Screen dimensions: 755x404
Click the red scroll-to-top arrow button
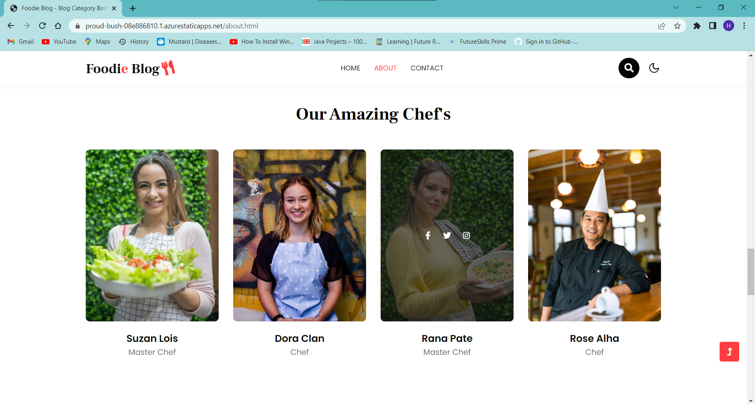click(729, 352)
